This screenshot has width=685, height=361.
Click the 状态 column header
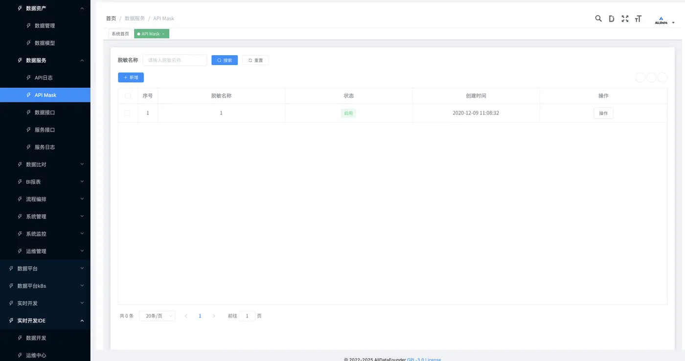point(349,96)
